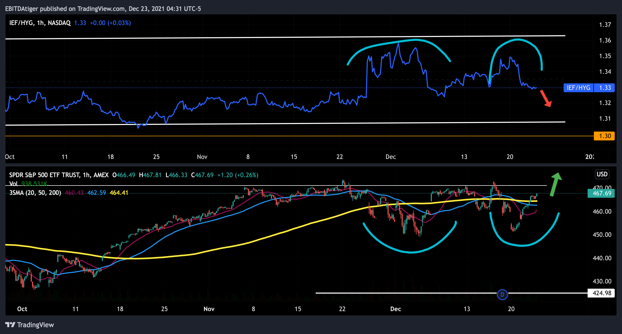Click the green 467.69 current price label

(601, 193)
